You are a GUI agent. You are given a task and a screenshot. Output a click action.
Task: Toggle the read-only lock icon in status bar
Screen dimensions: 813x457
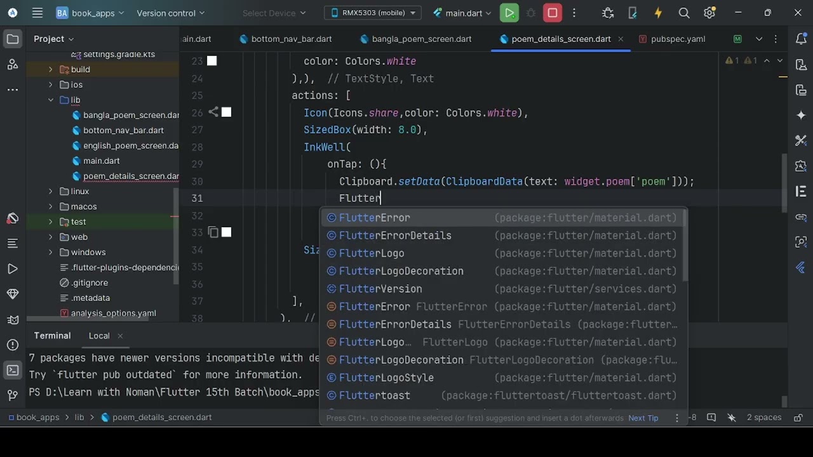pyautogui.click(x=798, y=418)
